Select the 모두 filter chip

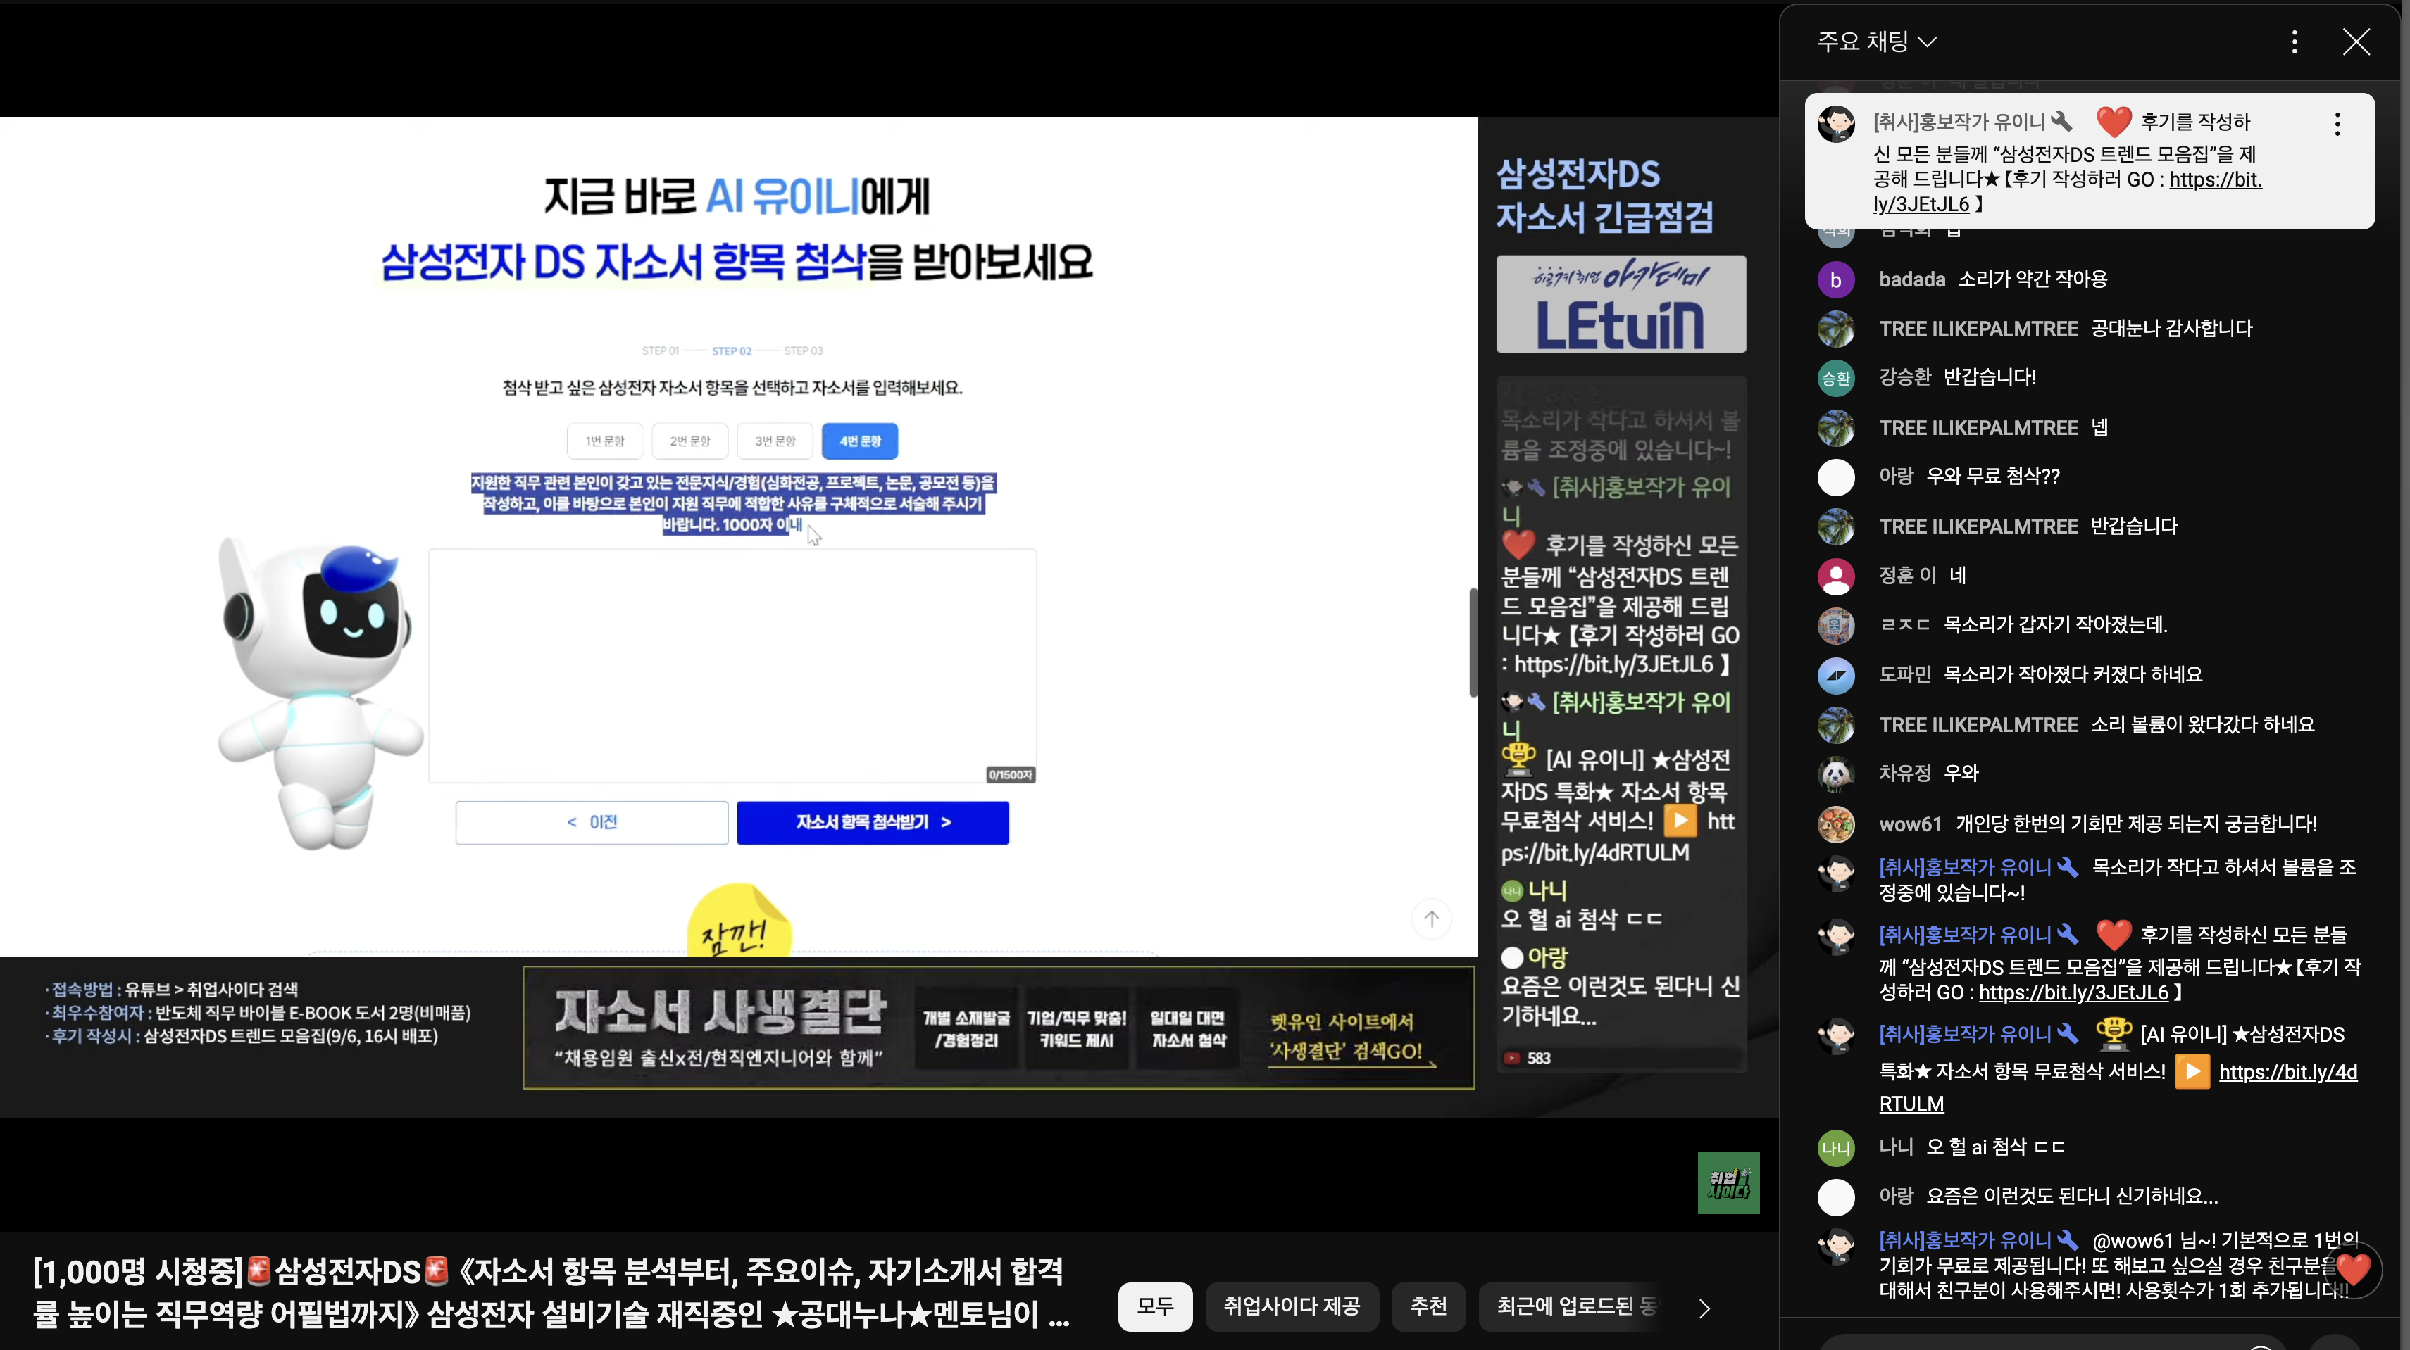pos(1154,1306)
